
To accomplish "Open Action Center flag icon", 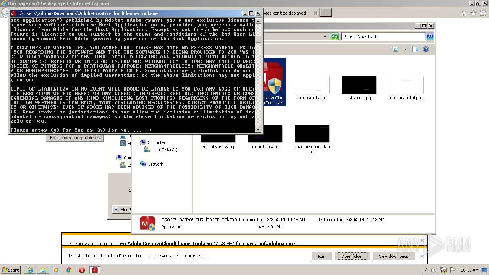I will pos(452,270).
